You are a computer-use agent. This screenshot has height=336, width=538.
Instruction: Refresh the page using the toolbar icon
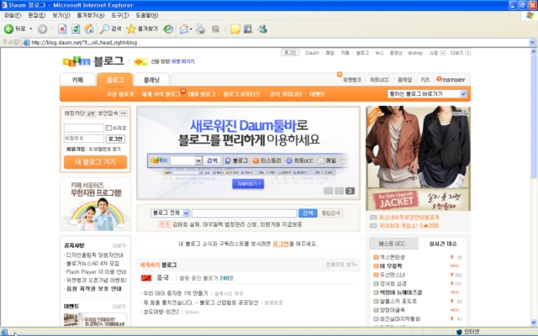coord(76,29)
